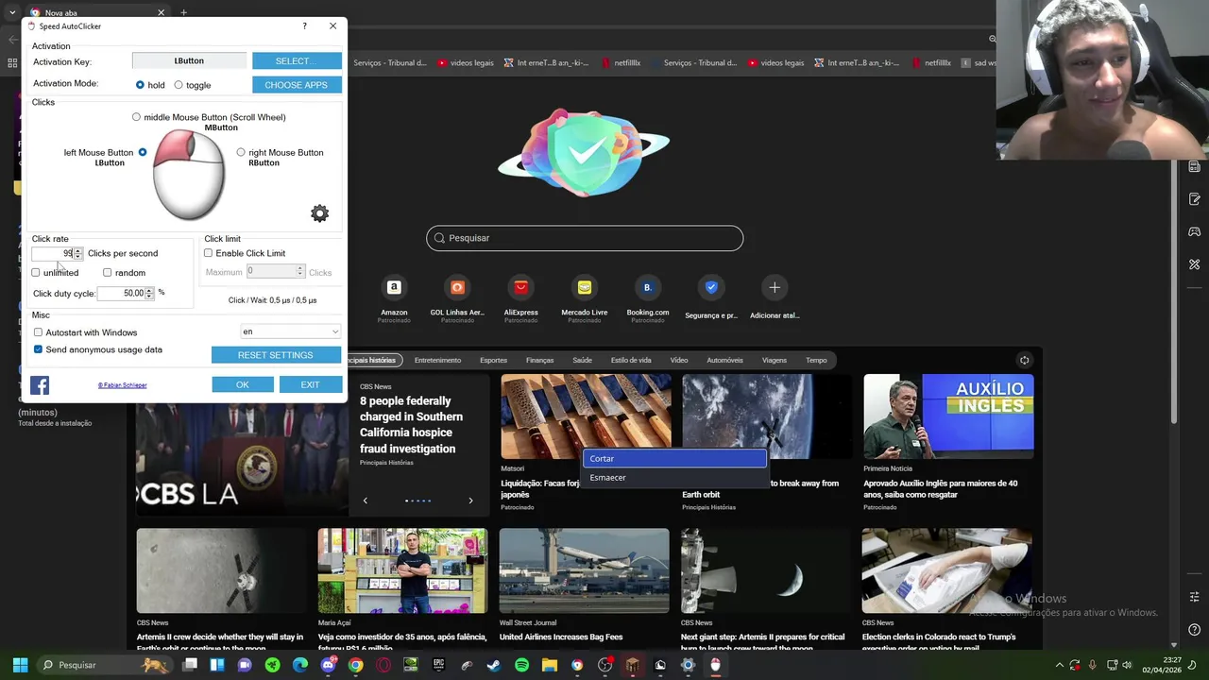The width and height of the screenshot is (1209, 680).
Task: Check Autostart with Windows
Action: point(38,332)
